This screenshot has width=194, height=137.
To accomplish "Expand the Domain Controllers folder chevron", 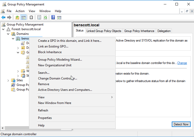I will click(x=18, y=48).
